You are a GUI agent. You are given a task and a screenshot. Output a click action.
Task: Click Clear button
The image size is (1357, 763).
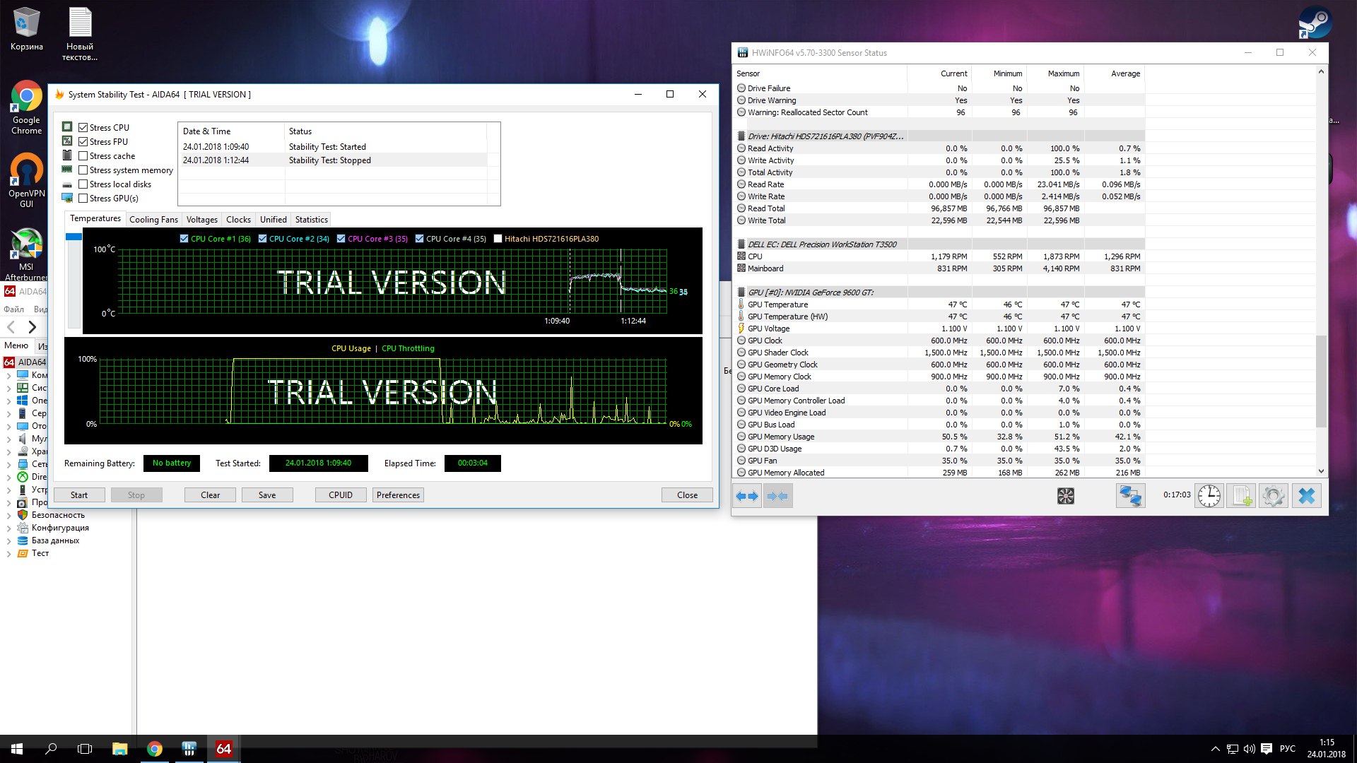pos(210,495)
